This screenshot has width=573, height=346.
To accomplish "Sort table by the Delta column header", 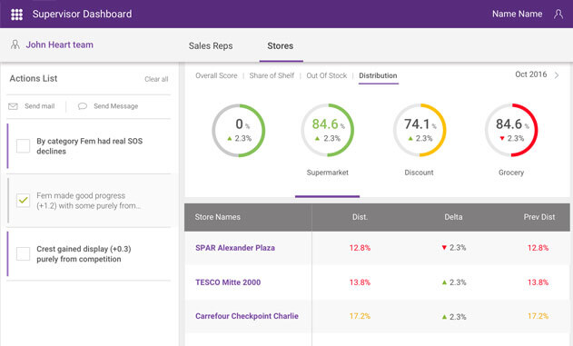I will (453, 217).
